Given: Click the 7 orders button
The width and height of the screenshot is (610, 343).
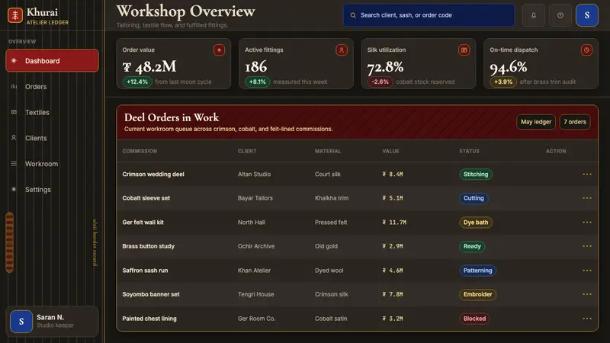Looking at the screenshot, I should tap(575, 122).
